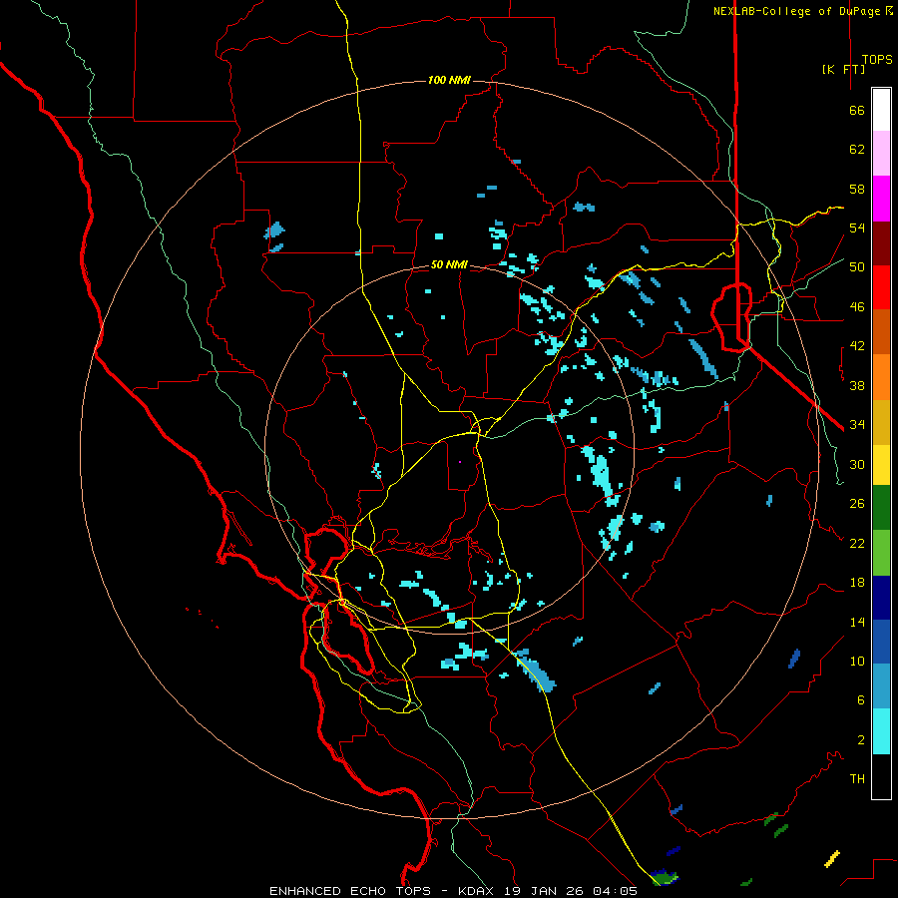Click the KDAX radar site identifier
Image resolution: width=898 pixels, height=898 pixels.
tap(478, 891)
